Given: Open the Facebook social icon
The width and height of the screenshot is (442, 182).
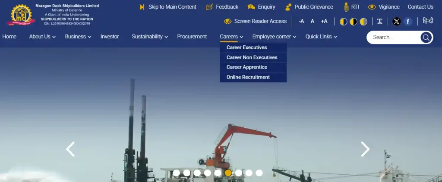Looking at the screenshot, I should [407, 22].
